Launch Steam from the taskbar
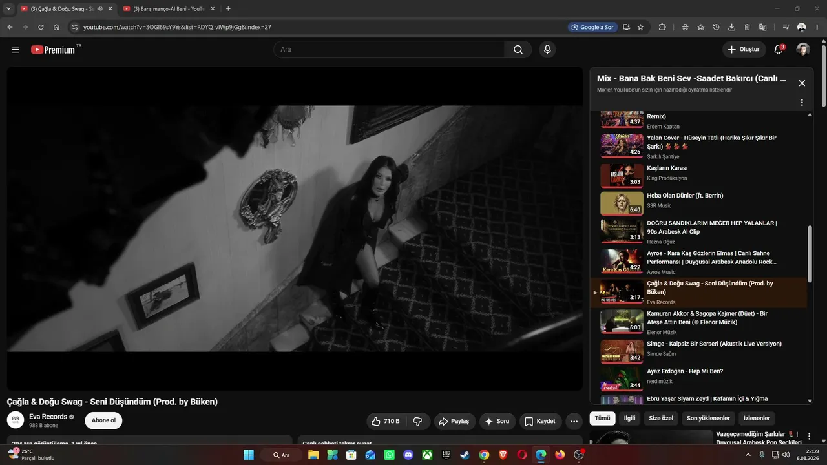This screenshot has height=465, width=827. (x=465, y=455)
